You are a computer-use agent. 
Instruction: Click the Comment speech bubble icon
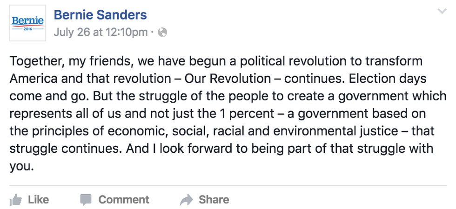click(x=86, y=200)
